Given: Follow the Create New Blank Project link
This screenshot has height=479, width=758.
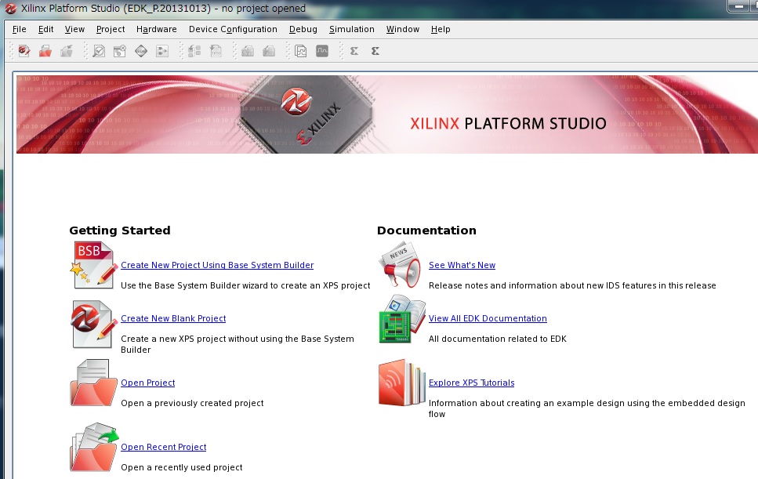Looking at the screenshot, I should [173, 318].
